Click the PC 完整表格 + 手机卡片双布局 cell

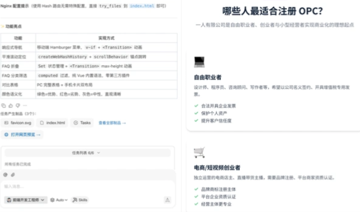click(x=106, y=84)
